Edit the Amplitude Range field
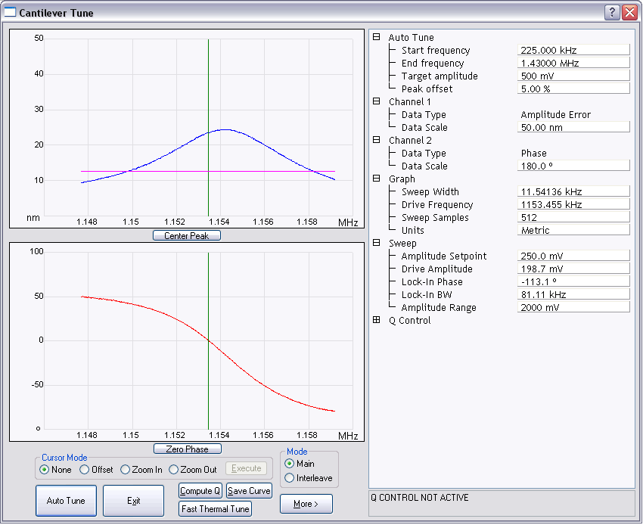This screenshot has height=525, width=643. point(573,307)
